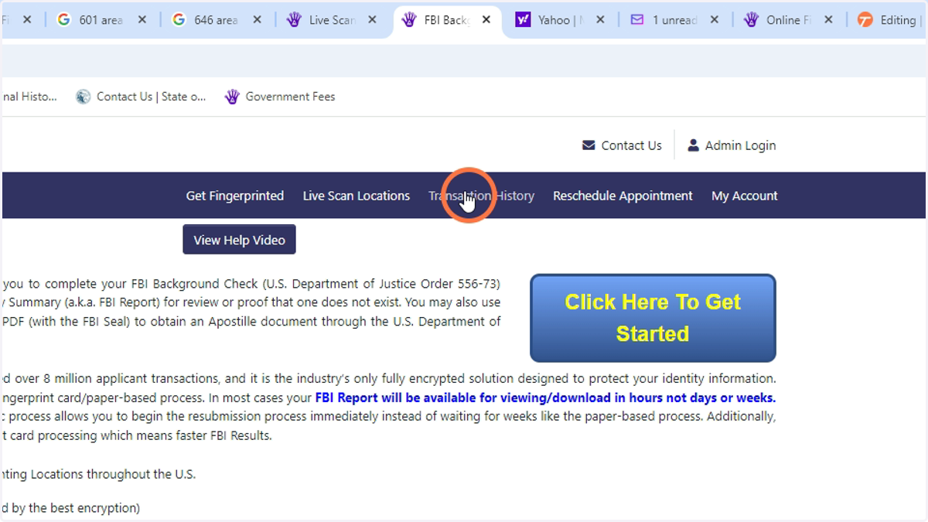Click the orange favicon on the Editing tab
Screen dimensions: 928x522
pos(865,20)
